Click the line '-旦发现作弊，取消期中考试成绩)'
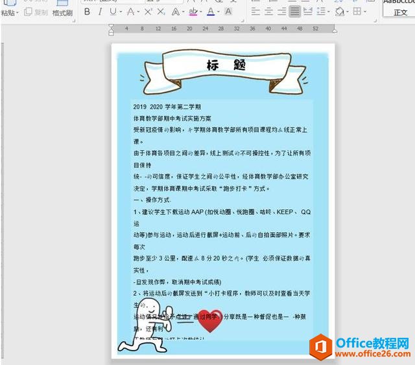 click(177, 282)
